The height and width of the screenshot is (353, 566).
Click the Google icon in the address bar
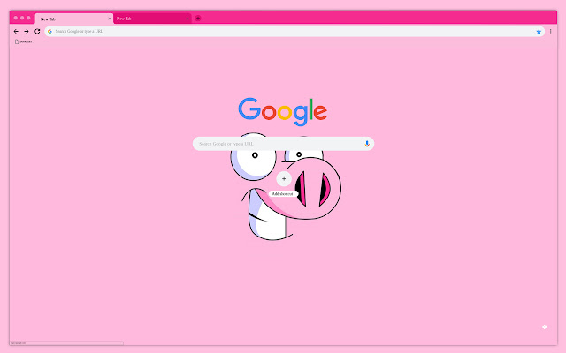(x=50, y=32)
